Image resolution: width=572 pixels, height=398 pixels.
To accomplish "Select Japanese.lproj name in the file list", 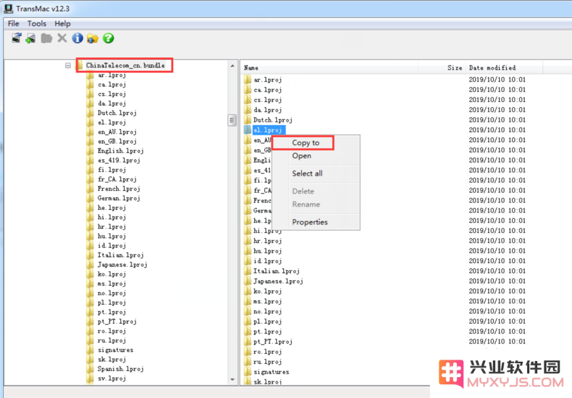I will (278, 282).
